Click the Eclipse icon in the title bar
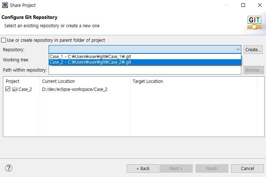The height and width of the screenshot is (177, 266). (5, 5)
